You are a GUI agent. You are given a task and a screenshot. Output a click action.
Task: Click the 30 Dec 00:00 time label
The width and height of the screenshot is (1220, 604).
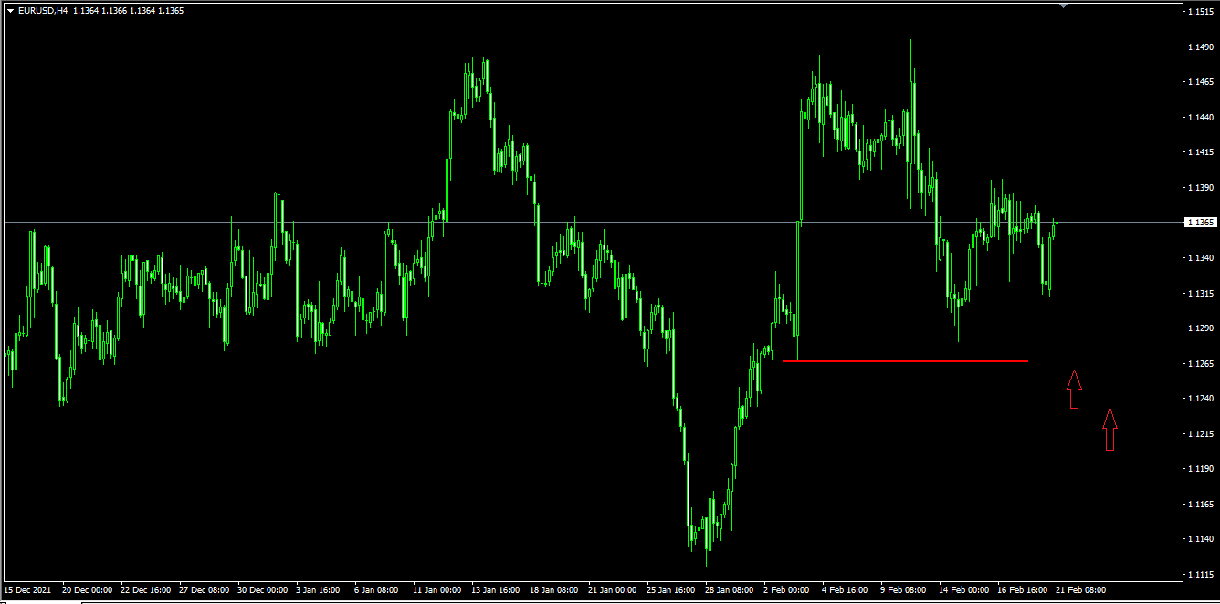click(263, 590)
